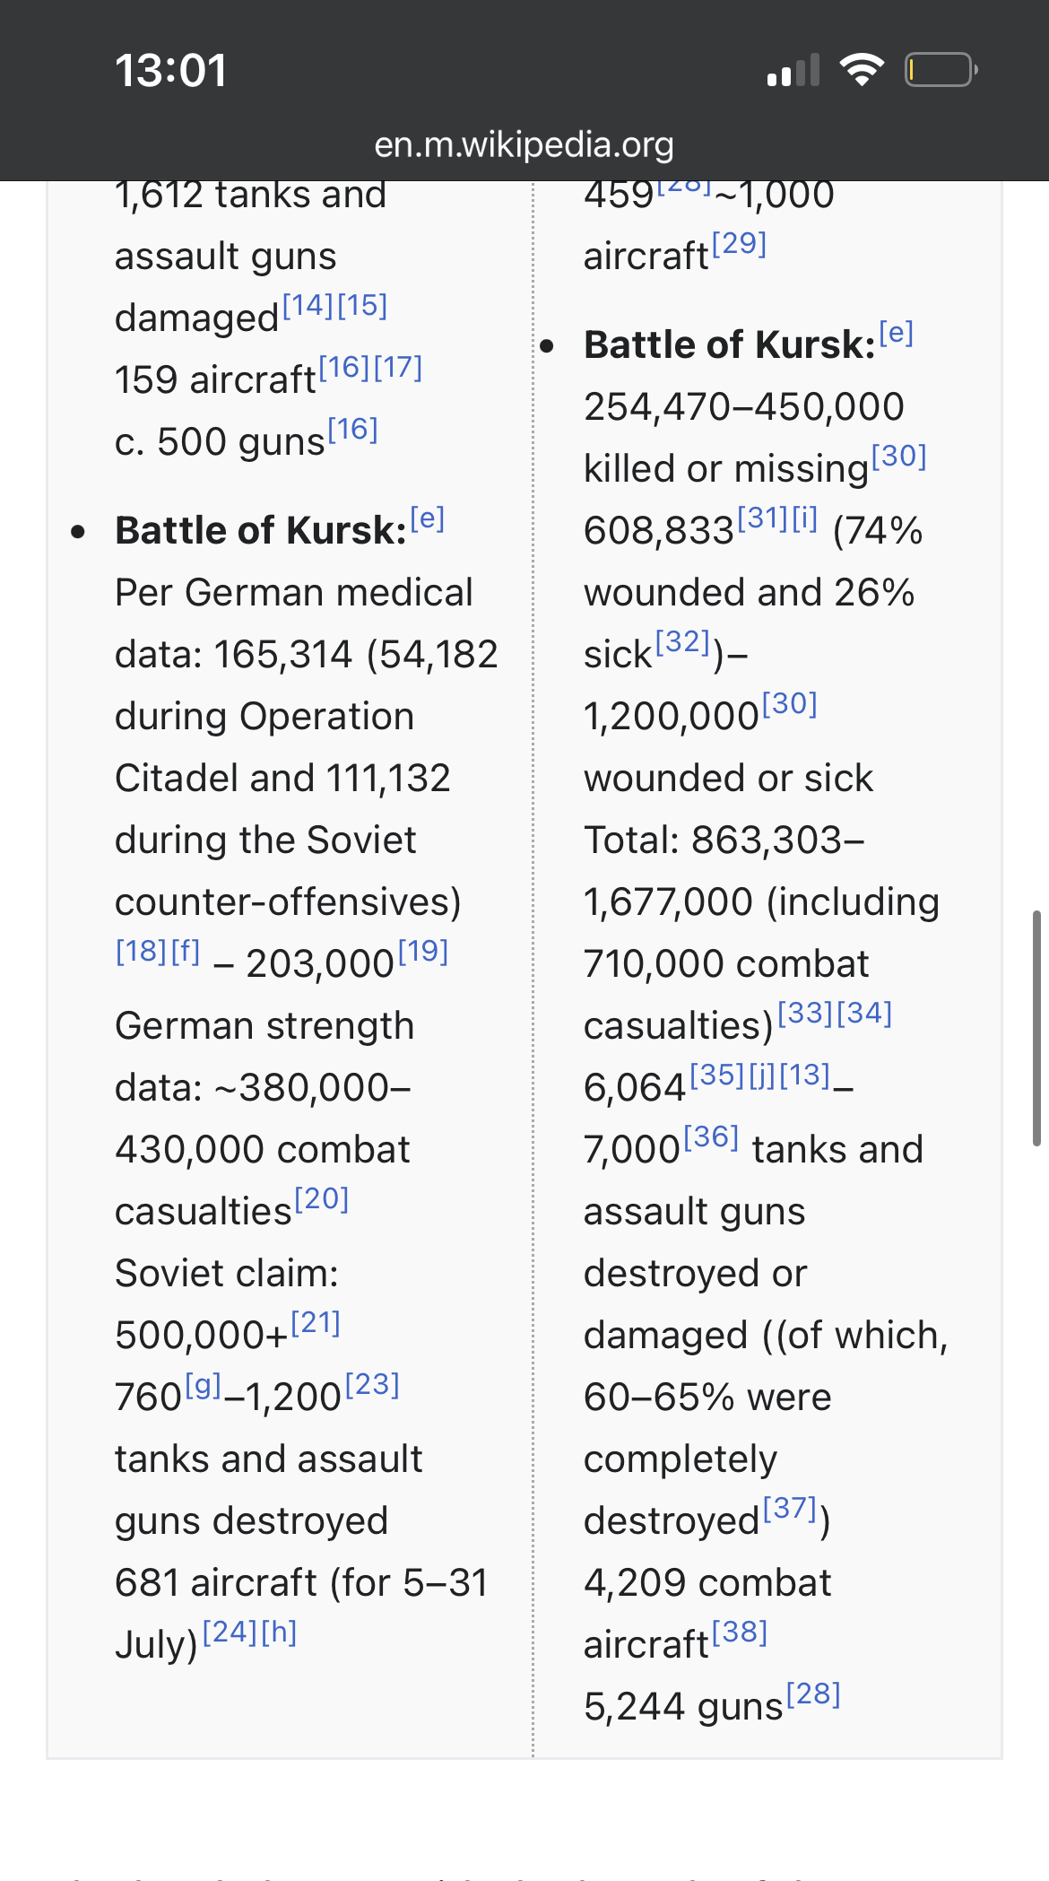Tap the cellular signal bars icon
The image size is (1049, 1881).
click(x=793, y=70)
